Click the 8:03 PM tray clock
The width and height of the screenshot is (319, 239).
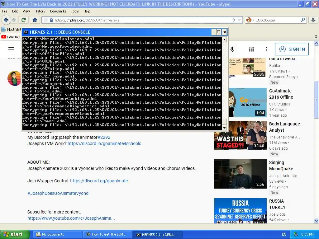coord(307,235)
